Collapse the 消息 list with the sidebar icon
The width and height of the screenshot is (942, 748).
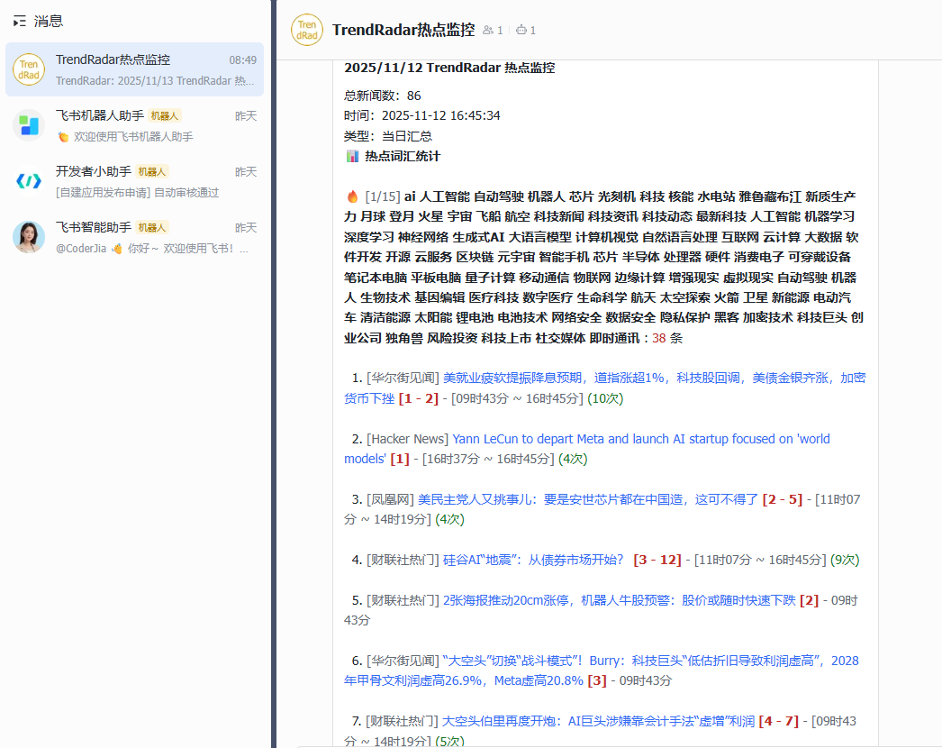coord(20,21)
